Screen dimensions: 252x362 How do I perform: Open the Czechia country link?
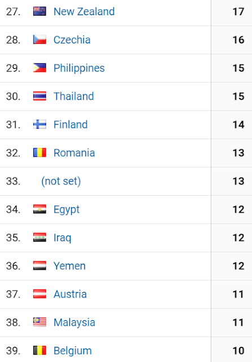(x=72, y=40)
